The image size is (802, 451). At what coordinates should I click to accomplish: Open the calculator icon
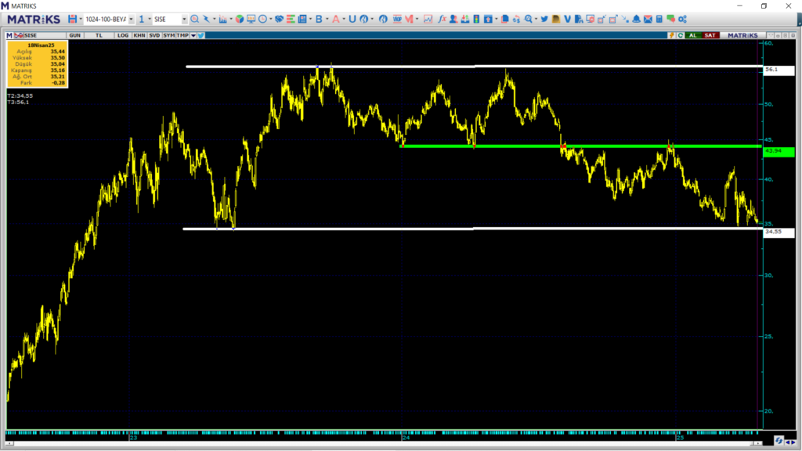pos(659,19)
